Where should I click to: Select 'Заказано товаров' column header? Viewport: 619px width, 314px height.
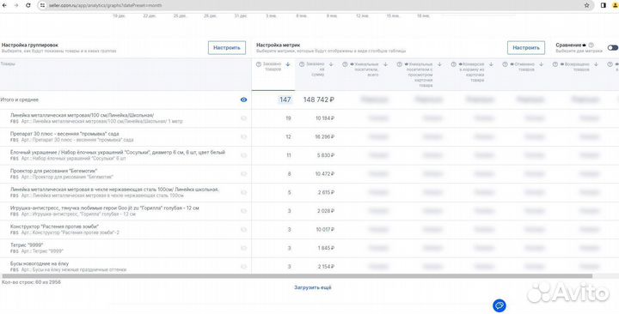point(273,67)
